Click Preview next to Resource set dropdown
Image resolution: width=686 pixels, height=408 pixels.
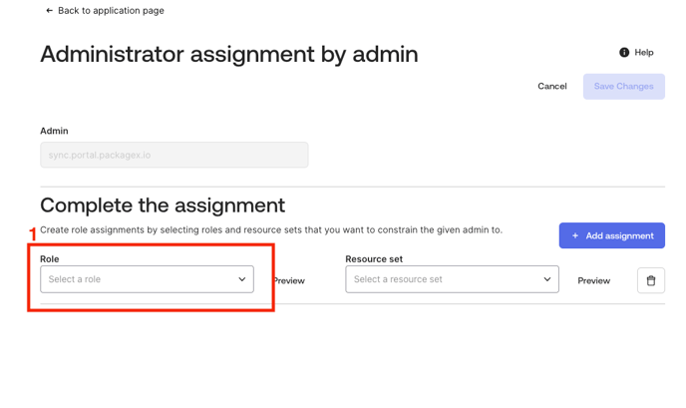[x=593, y=281]
